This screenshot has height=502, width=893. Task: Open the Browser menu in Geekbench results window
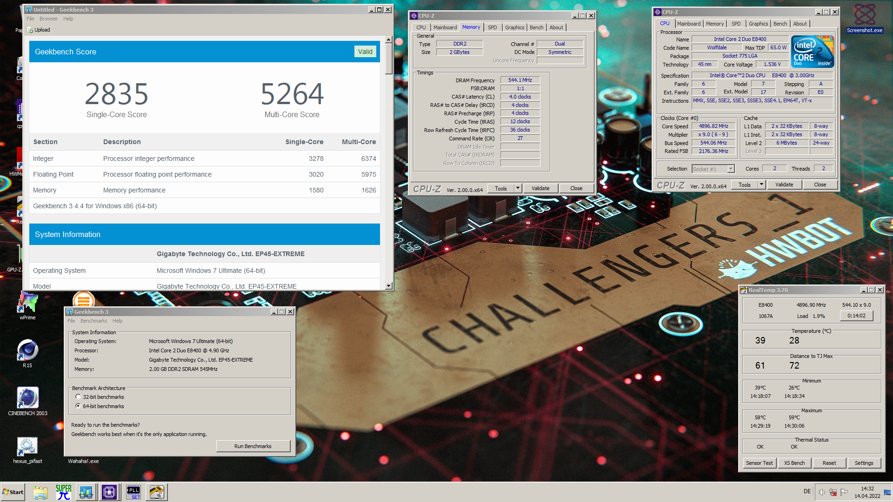[48, 19]
